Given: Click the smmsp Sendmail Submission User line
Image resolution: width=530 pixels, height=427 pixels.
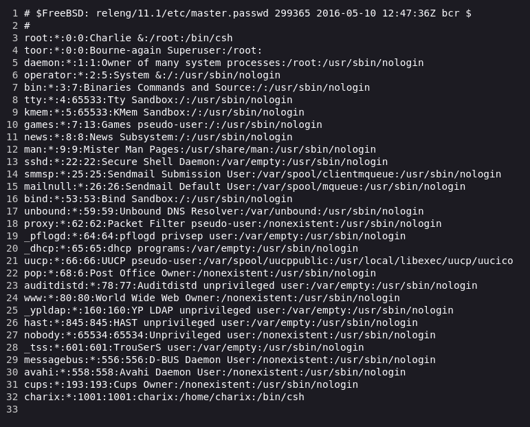Looking at the screenshot, I should click(263, 174).
